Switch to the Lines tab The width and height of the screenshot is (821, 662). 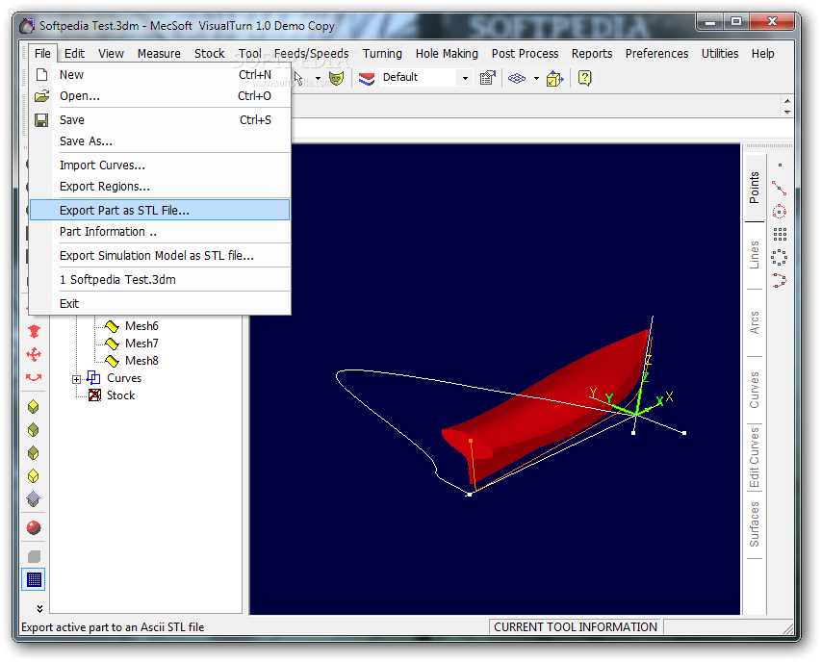click(755, 255)
